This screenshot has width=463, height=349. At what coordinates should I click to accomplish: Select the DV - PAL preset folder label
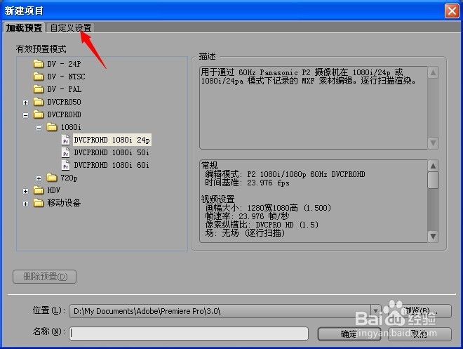[64, 89]
